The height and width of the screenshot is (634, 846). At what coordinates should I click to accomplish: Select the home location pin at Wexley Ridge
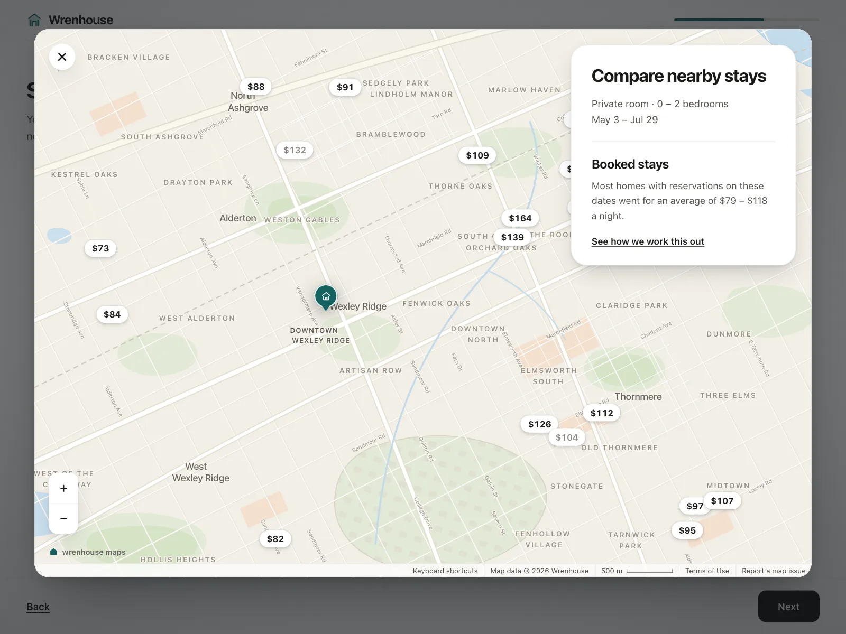(326, 297)
